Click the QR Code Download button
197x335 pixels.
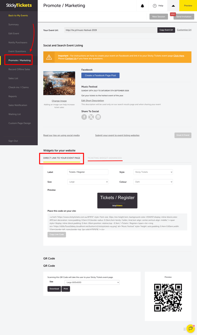[x=54, y=289]
